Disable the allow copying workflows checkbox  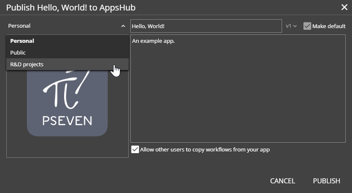pyautogui.click(x=135, y=149)
